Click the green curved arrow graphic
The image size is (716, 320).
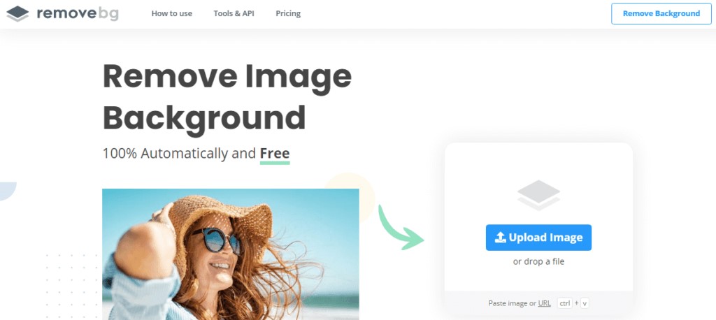click(401, 227)
